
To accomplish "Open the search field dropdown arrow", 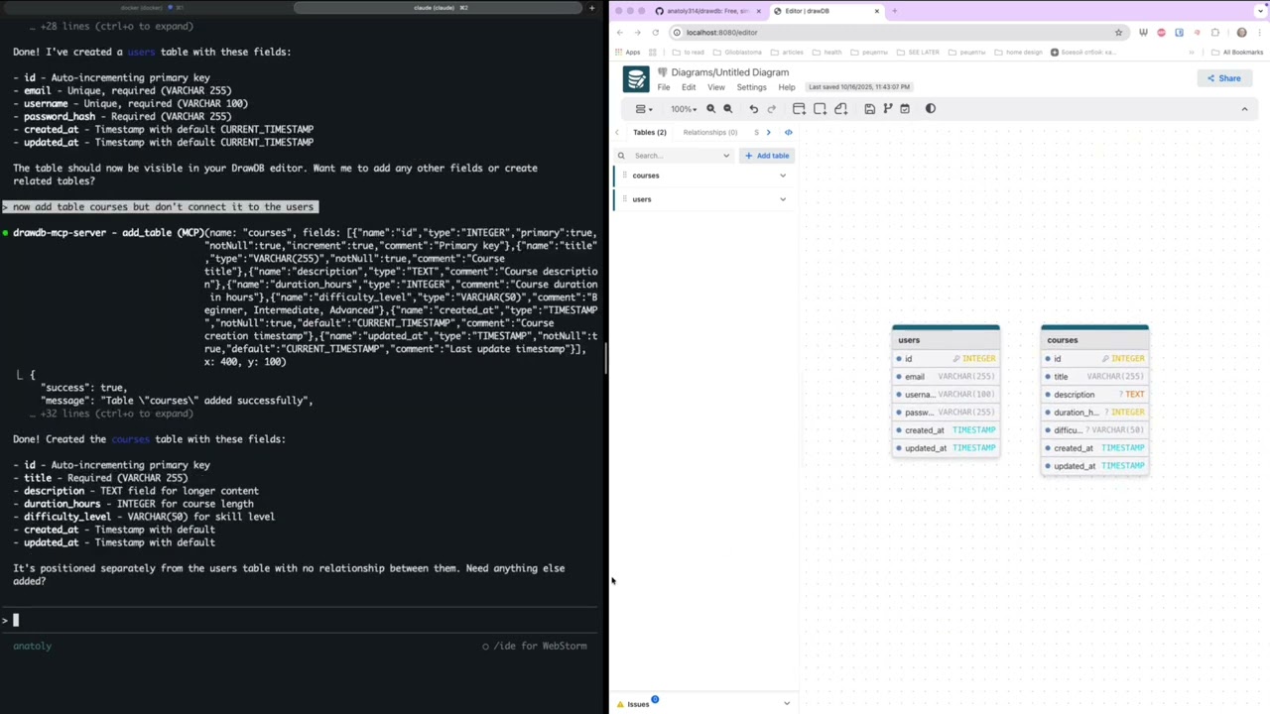I will [726, 156].
